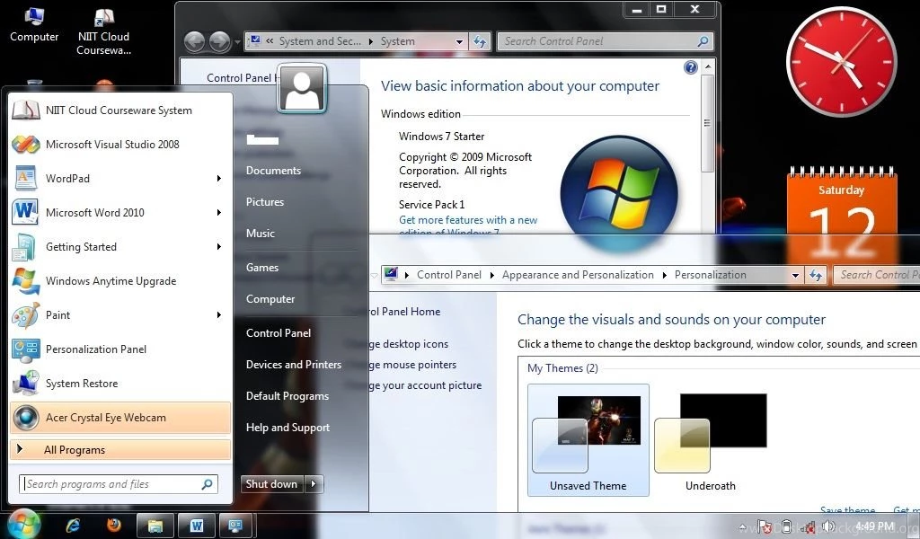920x539 pixels.
Task: Open Windows Anytime Upgrade
Action: pos(120,281)
